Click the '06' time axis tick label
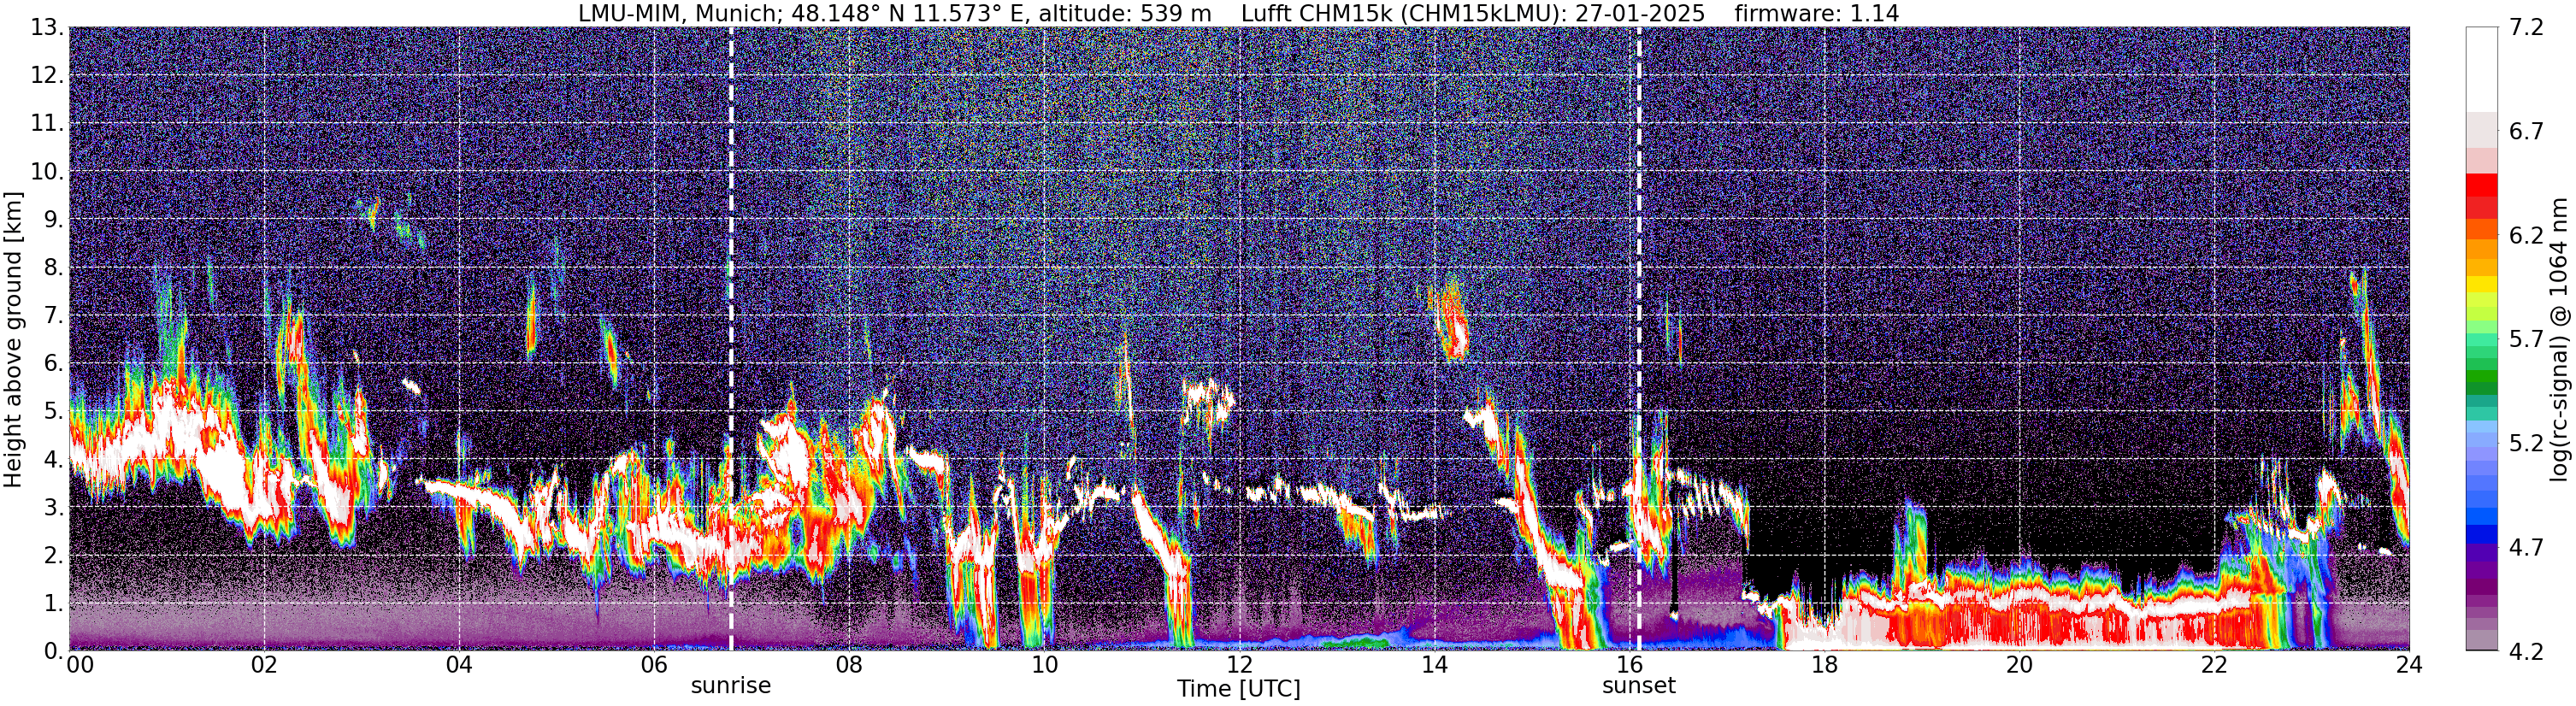Viewport: 2576px width, 706px height. click(x=654, y=664)
